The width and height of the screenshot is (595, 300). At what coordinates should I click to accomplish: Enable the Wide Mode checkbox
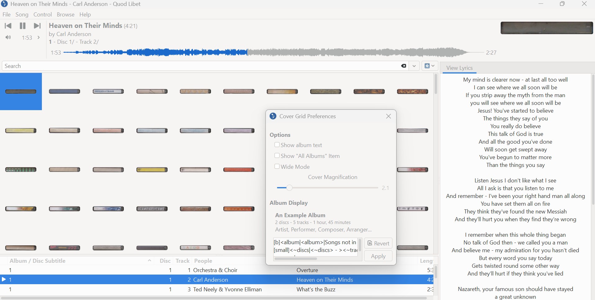pos(277,167)
